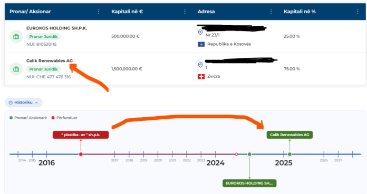
Task: Open Kapitali në % column options menu
Action: [x=358, y=12]
